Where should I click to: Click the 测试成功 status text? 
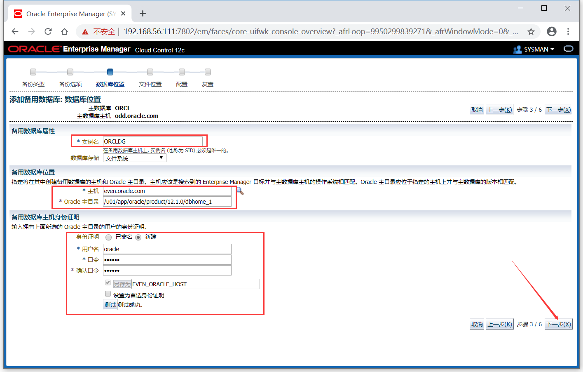(130, 305)
